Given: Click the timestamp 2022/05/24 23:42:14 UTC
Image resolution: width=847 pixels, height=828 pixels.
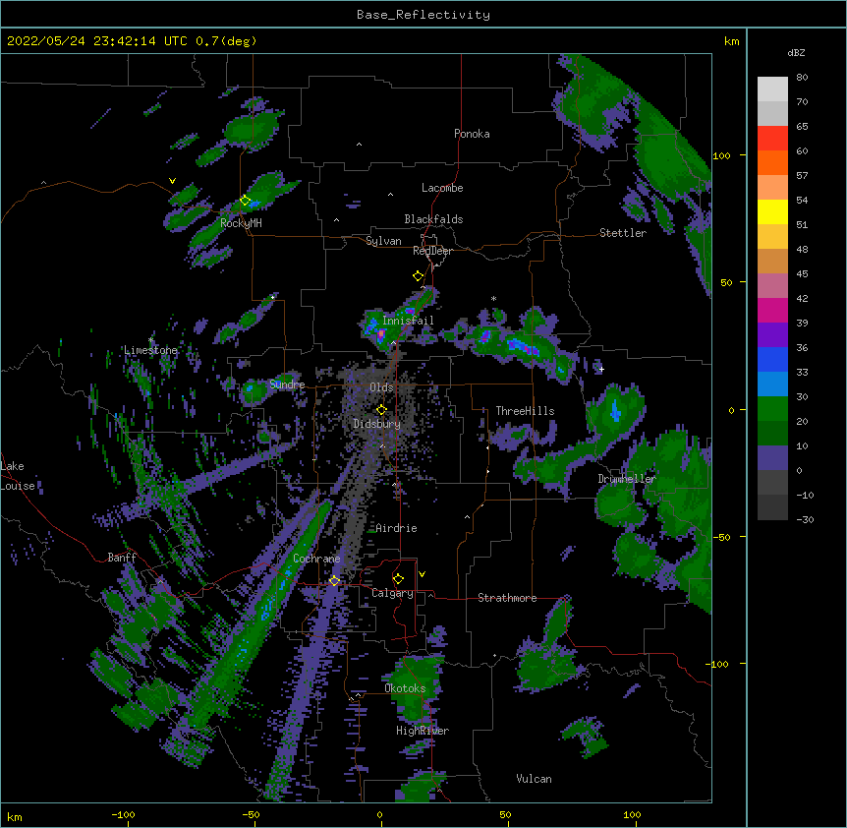Looking at the screenshot, I should click(x=97, y=41).
